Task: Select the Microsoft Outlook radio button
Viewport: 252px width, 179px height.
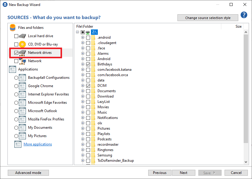Action: click(16, 111)
